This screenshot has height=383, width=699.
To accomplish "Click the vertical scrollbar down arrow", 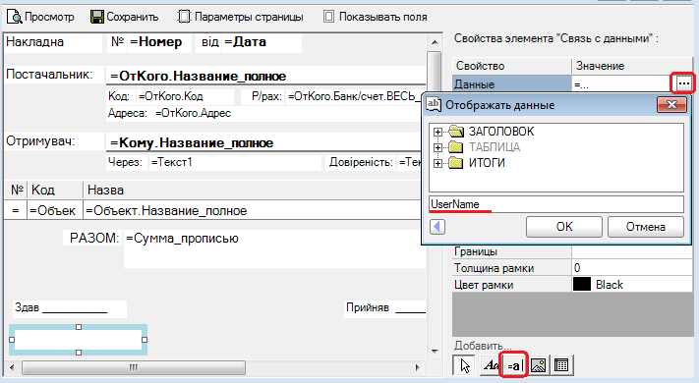I will click(435, 352).
